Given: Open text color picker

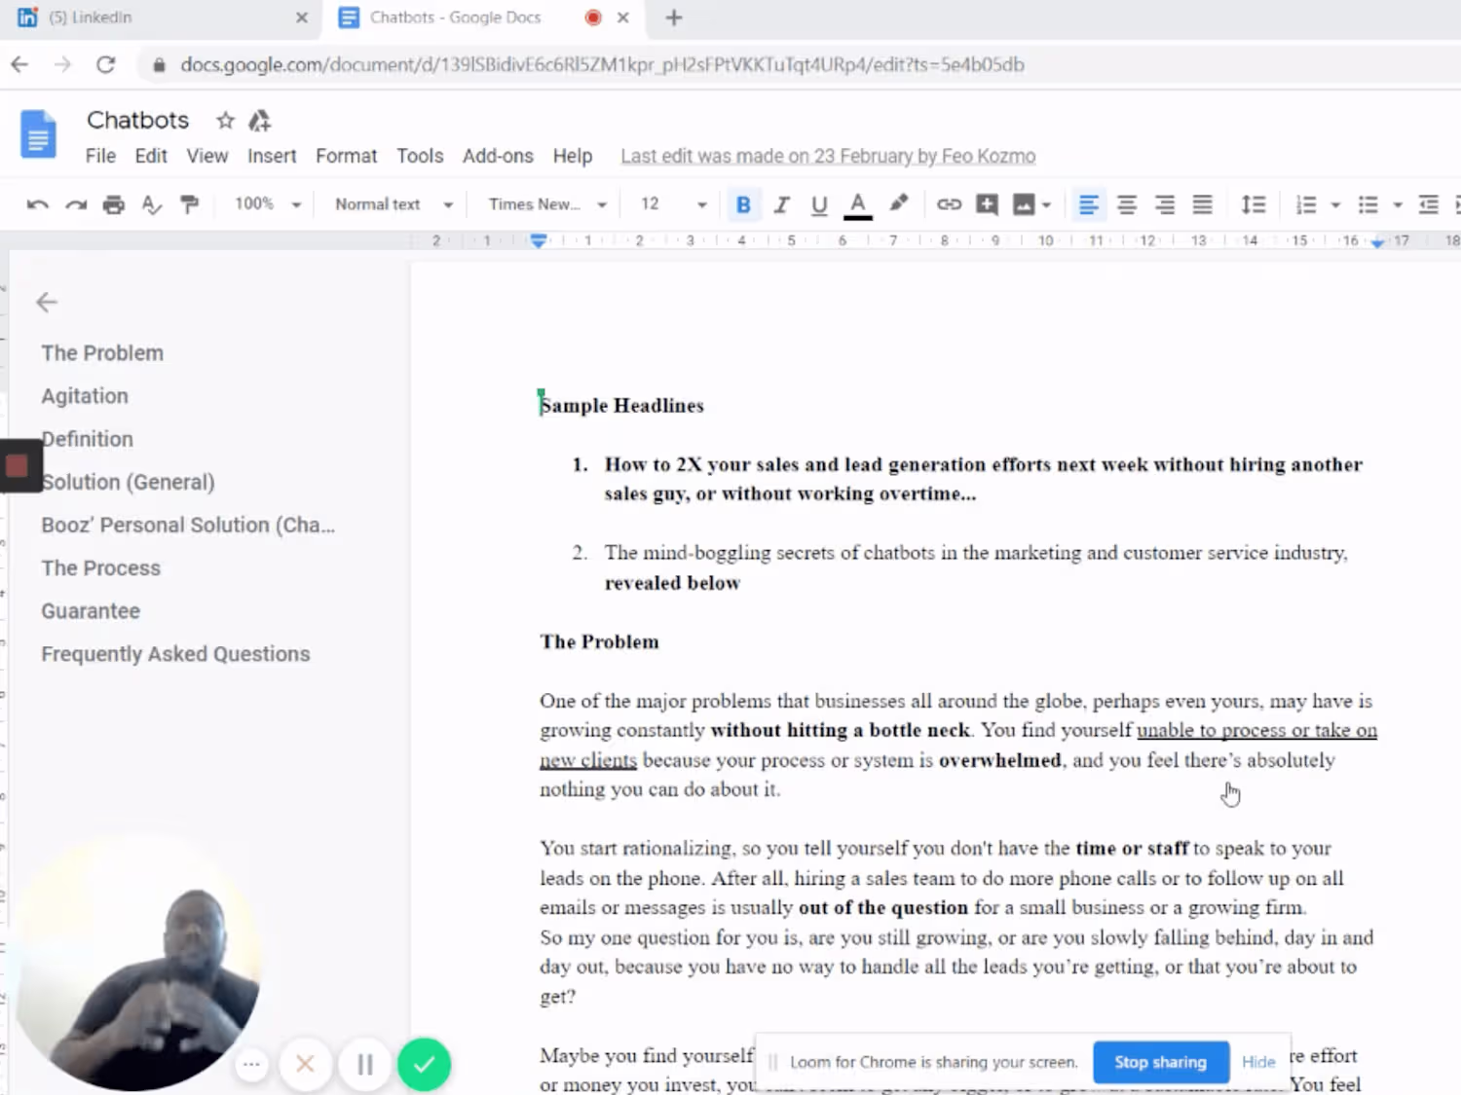Looking at the screenshot, I should tap(857, 204).
